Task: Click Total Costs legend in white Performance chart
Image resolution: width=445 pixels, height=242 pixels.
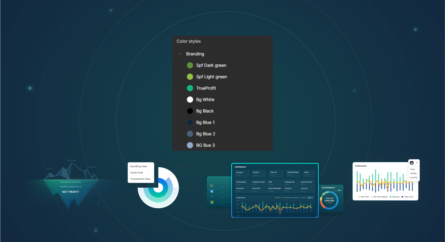Action: coord(407,197)
